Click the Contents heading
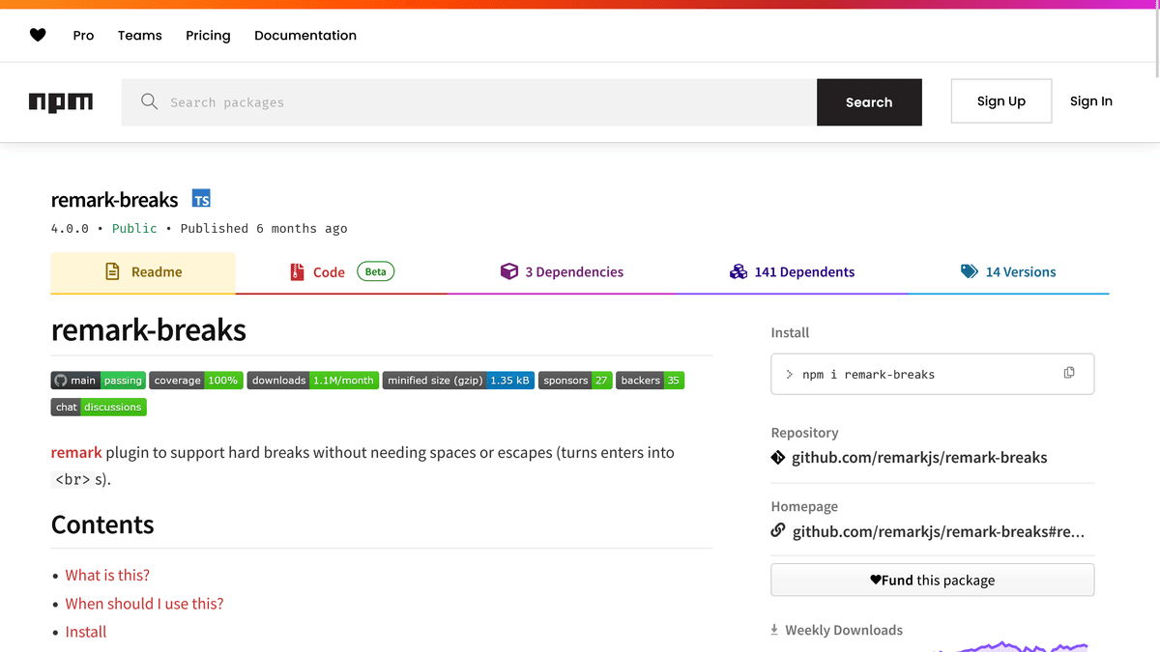This screenshot has width=1160, height=652. pyautogui.click(x=102, y=524)
